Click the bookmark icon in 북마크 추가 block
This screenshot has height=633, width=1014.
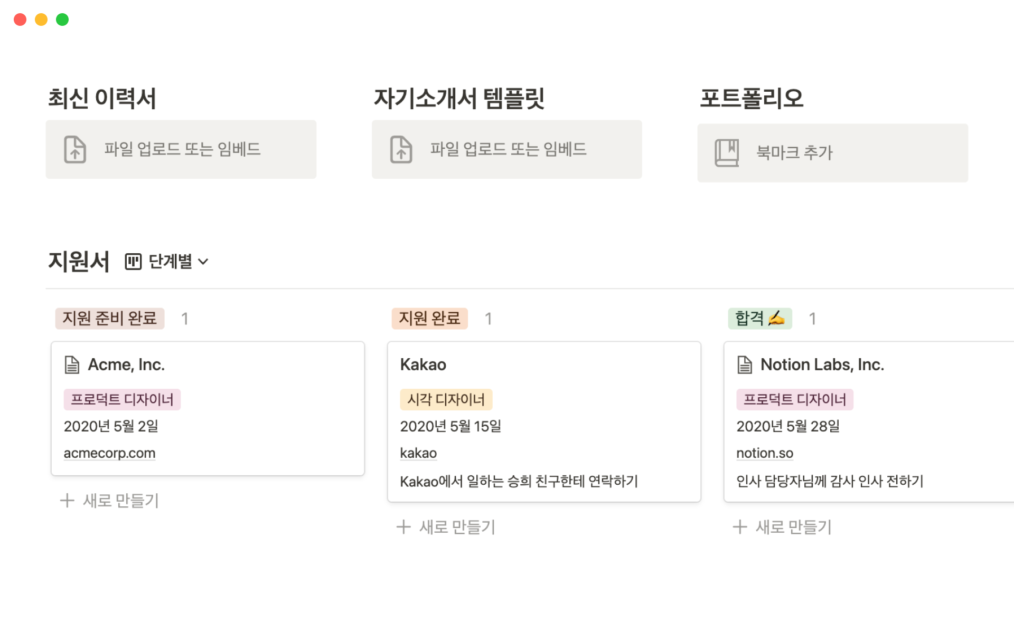727,153
